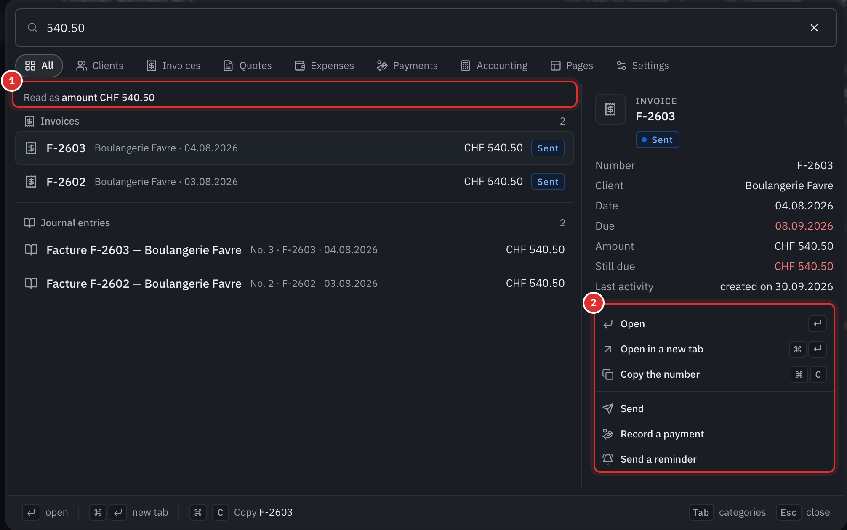Open journal entry Facture F-2602

coord(295,284)
